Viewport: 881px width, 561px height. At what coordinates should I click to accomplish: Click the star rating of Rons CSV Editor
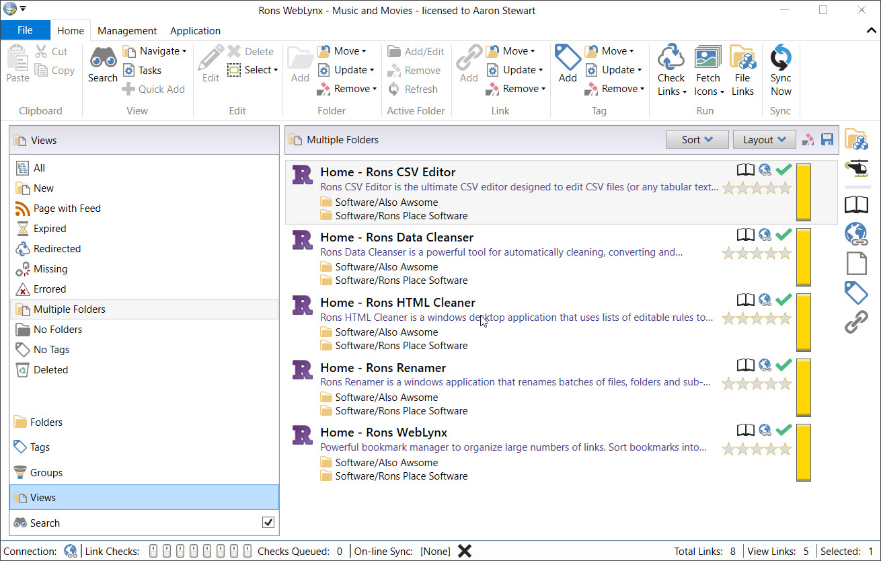[757, 188]
